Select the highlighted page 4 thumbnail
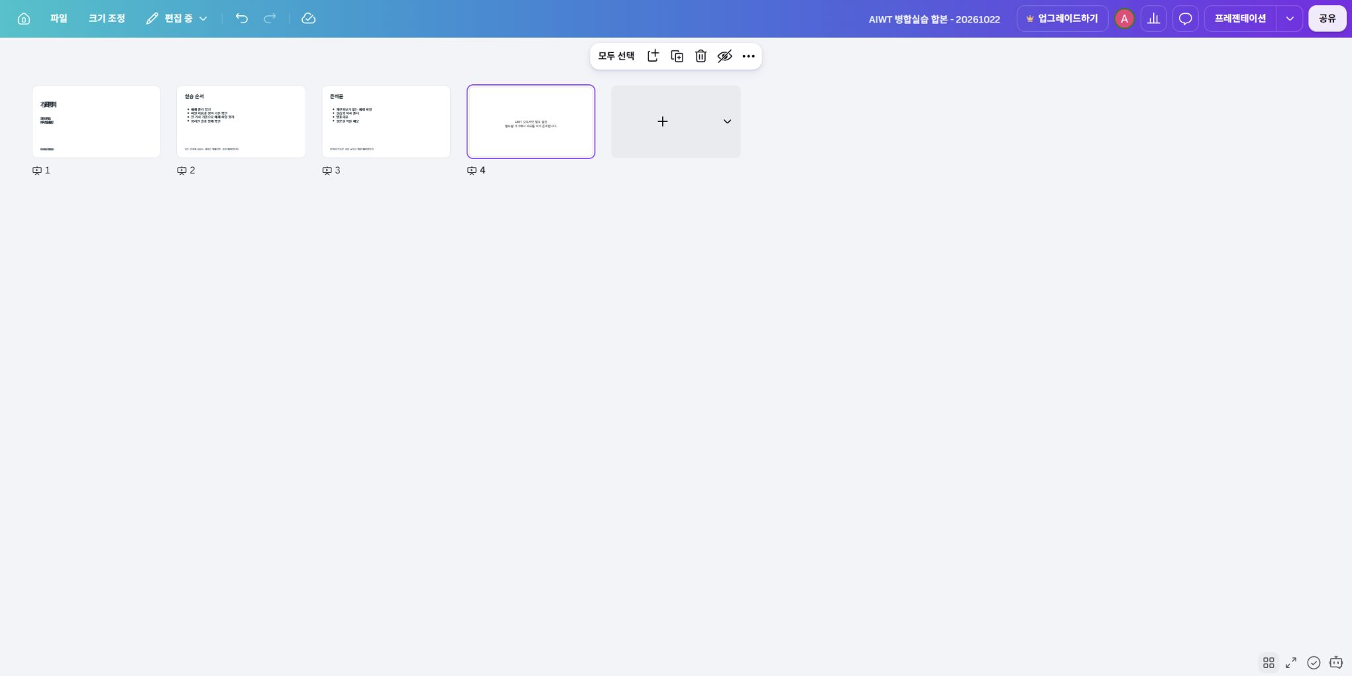 point(531,121)
